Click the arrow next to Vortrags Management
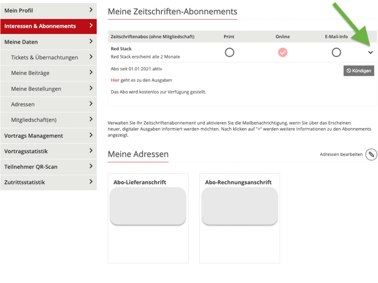Screen dimensions: 378x283 pos(91,135)
